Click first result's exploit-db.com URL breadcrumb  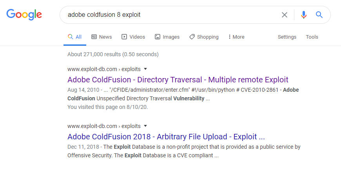click(x=104, y=69)
